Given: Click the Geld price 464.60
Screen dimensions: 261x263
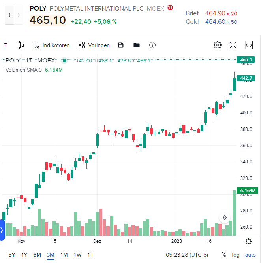Looking at the screenshot, I should (x=215, y=22).
